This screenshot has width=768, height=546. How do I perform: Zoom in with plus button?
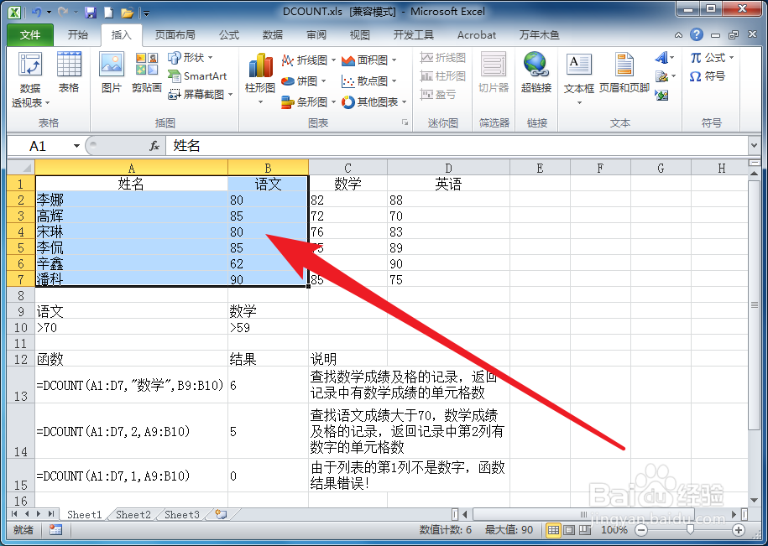pos(739,530)
